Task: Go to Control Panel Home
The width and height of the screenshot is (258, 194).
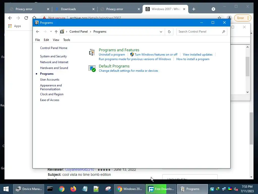Action: (x=54, y=48)
